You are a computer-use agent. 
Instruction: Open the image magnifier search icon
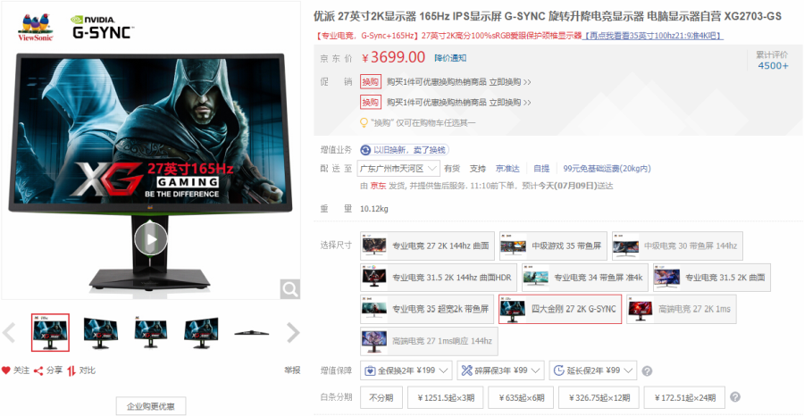pos(289,289)
